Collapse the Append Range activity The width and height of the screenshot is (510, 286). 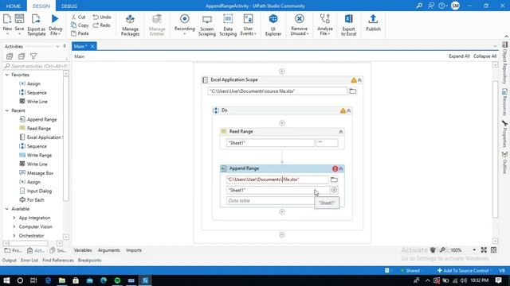coord(341,168)
